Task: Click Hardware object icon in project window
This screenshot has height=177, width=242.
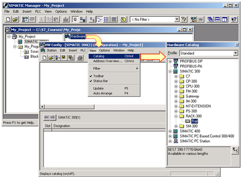Action: (x=68, y=36)
